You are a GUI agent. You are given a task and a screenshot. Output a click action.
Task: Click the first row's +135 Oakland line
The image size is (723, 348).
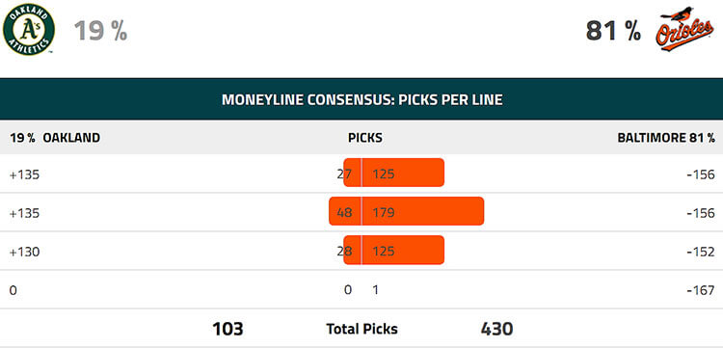pos(24,174)
